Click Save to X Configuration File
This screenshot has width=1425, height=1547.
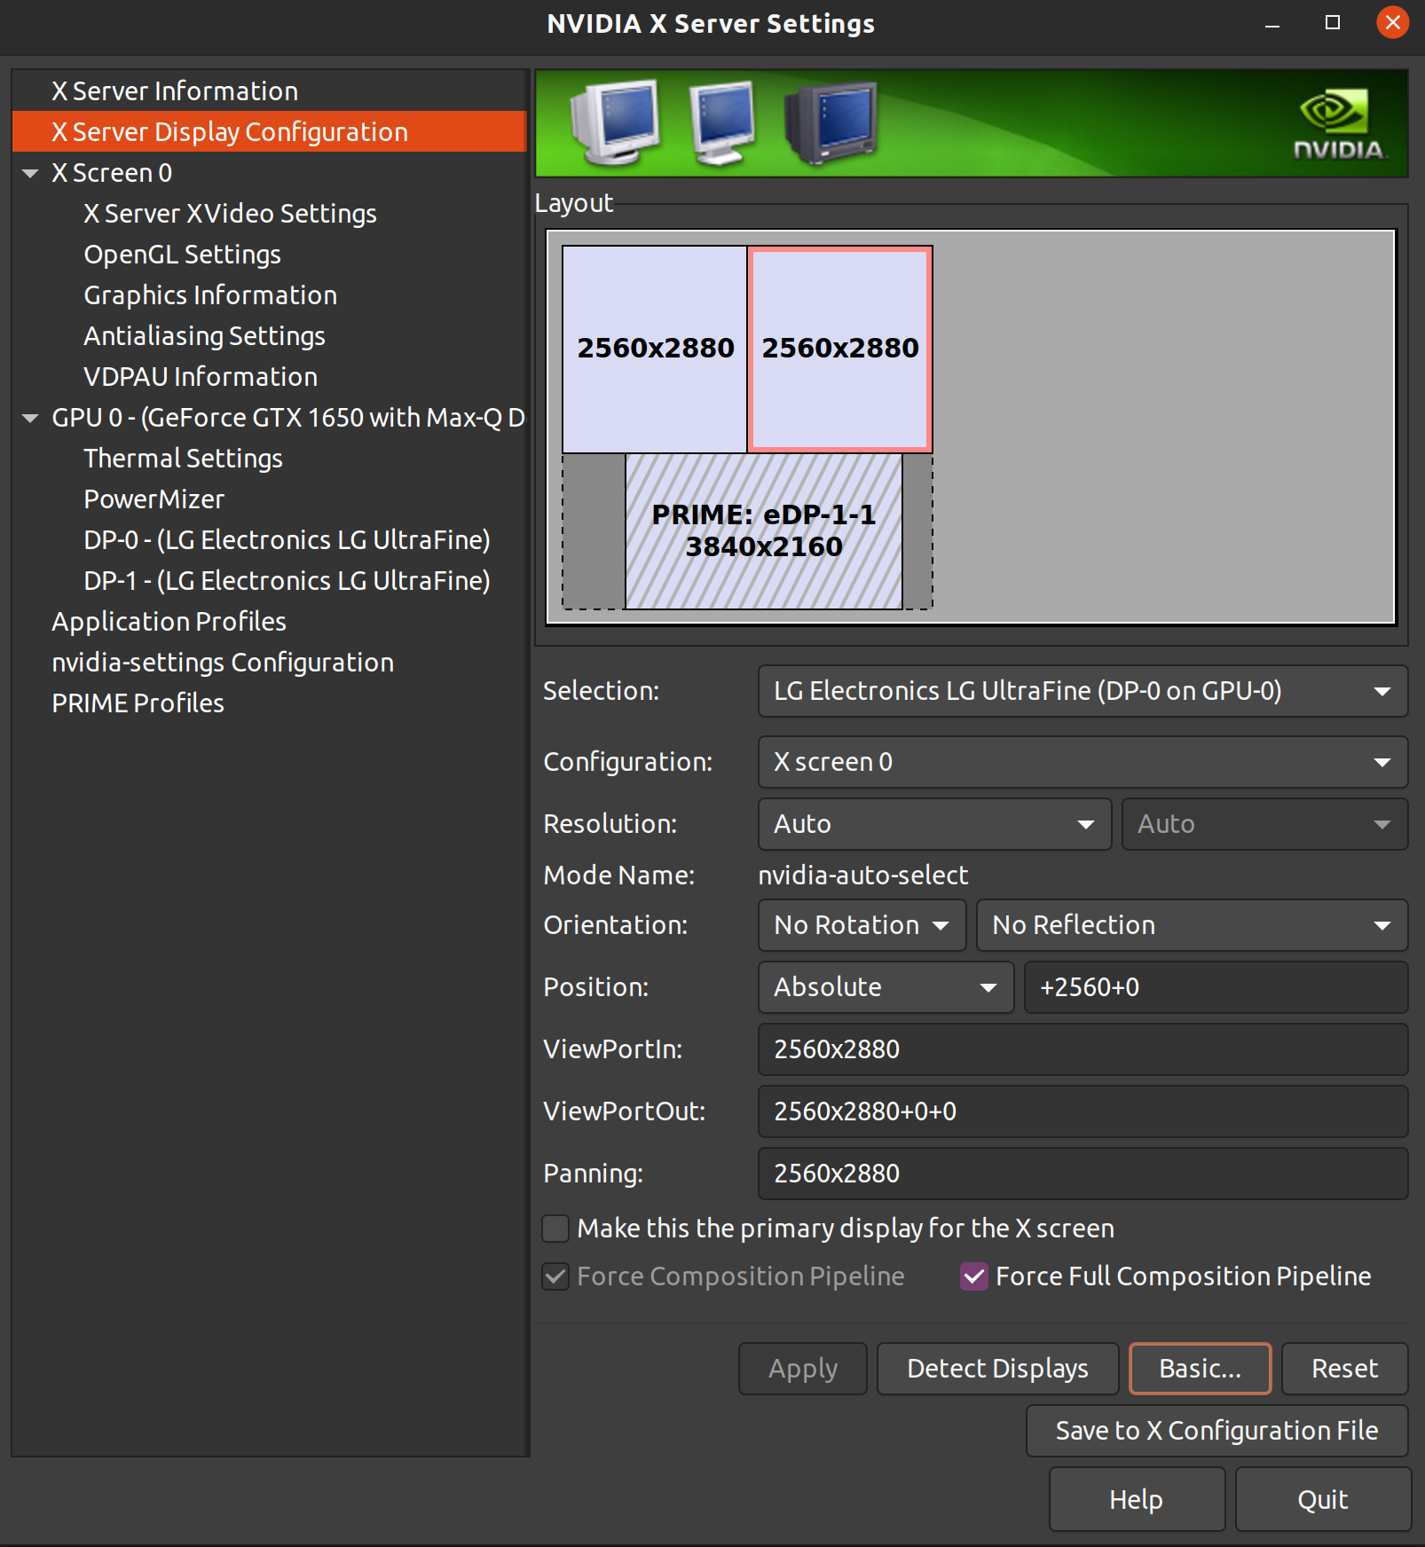pos(1216,1431)
